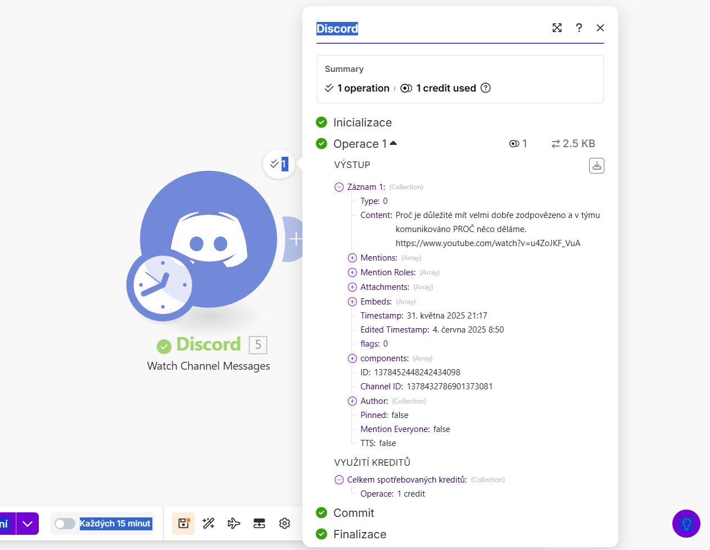Open the clock schedule icon on Discord module

point(162,285)
